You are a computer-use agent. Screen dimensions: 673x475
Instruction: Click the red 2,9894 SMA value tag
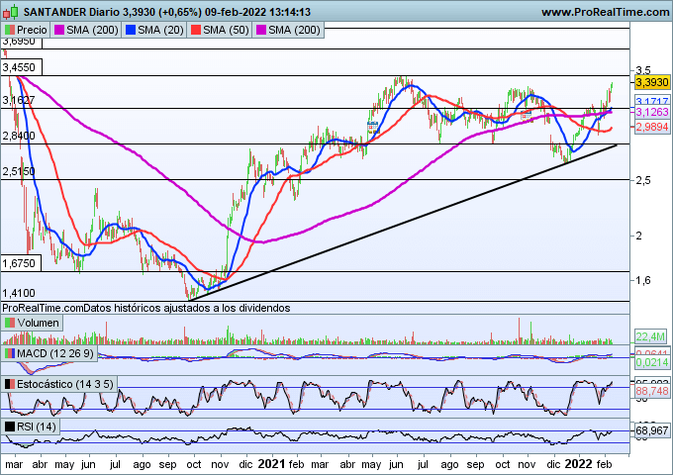652,127
